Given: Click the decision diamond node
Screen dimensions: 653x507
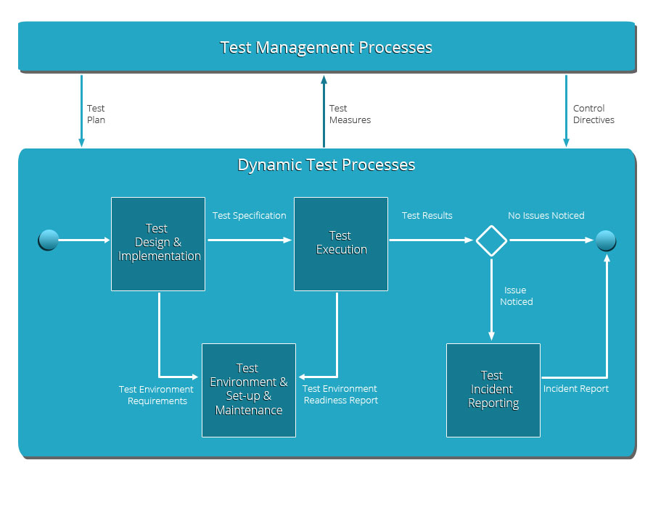Looking at the screenshot, I should [x=491, y=240].
